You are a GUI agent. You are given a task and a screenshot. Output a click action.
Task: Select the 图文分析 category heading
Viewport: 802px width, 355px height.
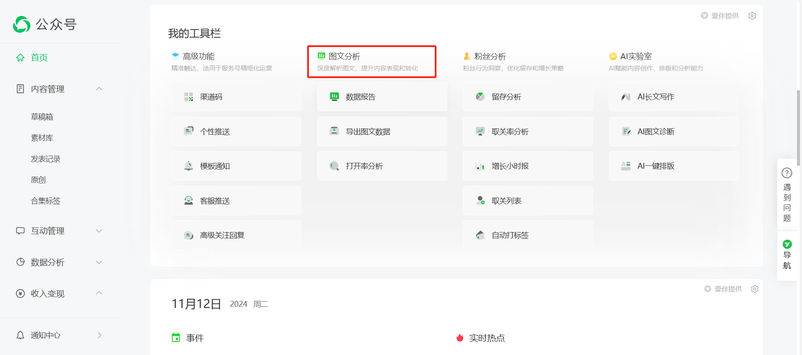pos(344,56)
